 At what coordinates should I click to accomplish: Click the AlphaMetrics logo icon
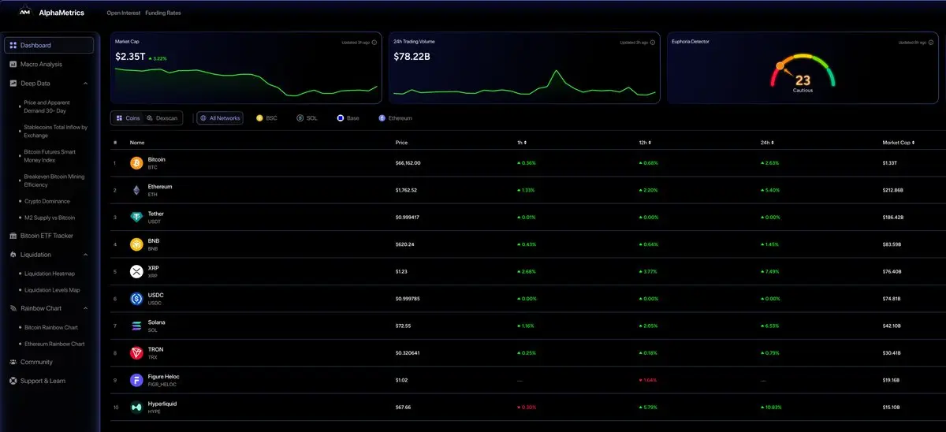[25, 13]
